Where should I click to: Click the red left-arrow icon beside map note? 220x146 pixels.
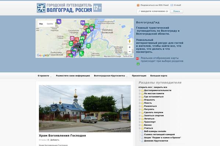pos(137,59)
